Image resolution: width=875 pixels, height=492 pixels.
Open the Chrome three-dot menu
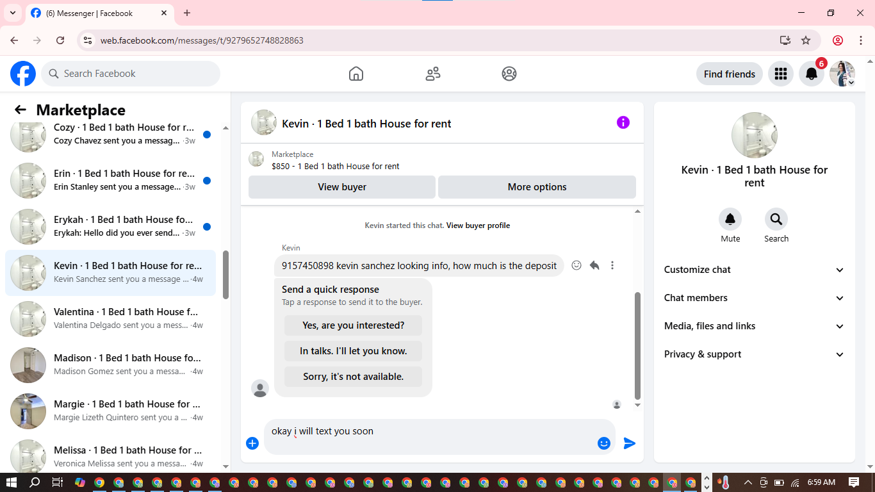pyautogui.click(x=860, y=40)
